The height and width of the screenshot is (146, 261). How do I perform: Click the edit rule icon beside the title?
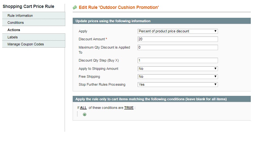click(x=75, y=7)
